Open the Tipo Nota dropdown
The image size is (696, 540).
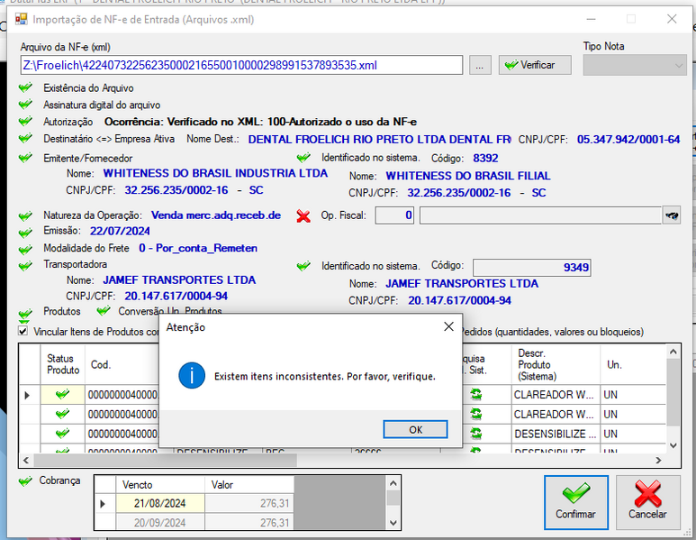[x=634, y=65]
